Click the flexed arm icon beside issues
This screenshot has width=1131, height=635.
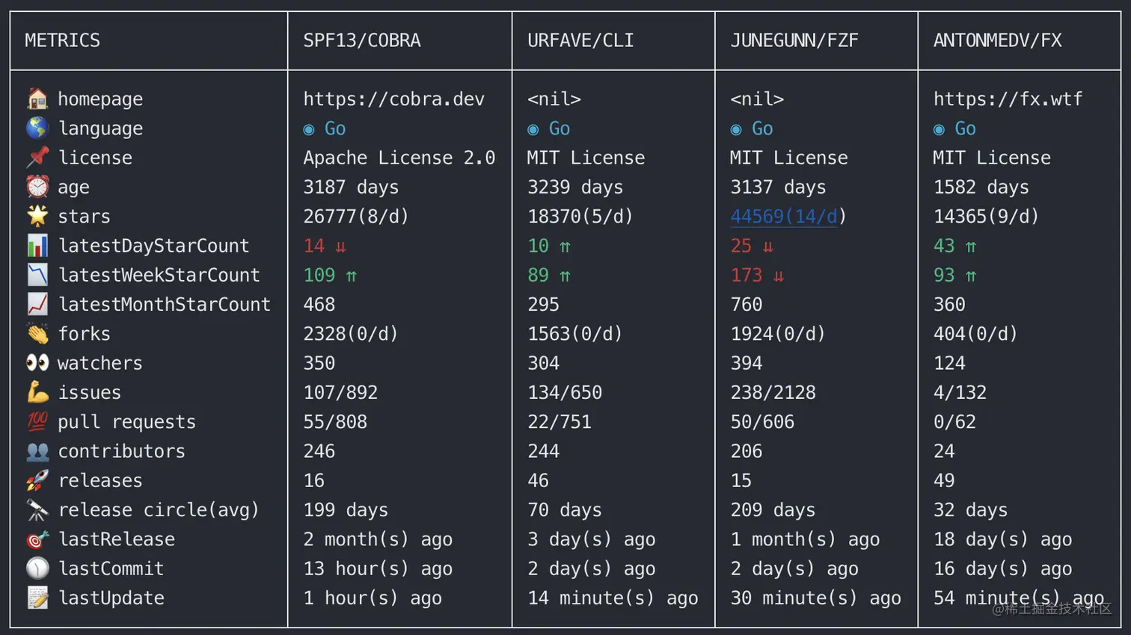[x=37, y=392]
